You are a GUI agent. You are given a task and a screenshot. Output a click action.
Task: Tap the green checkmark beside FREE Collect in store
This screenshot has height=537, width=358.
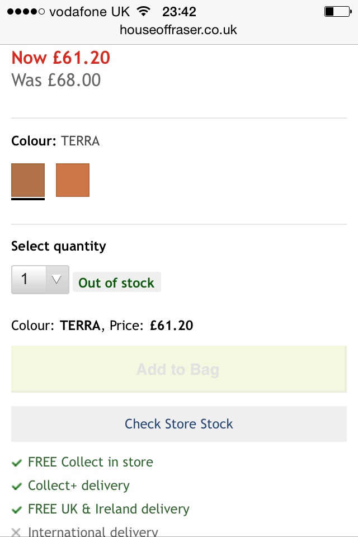coord(17,463)
